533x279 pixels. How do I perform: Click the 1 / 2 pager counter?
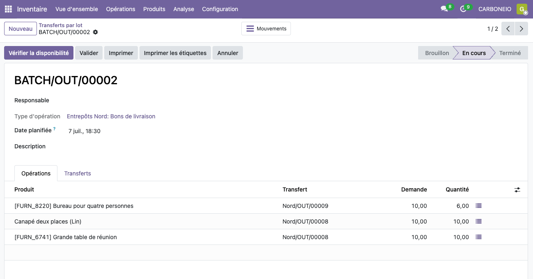(x=492, y=29)
